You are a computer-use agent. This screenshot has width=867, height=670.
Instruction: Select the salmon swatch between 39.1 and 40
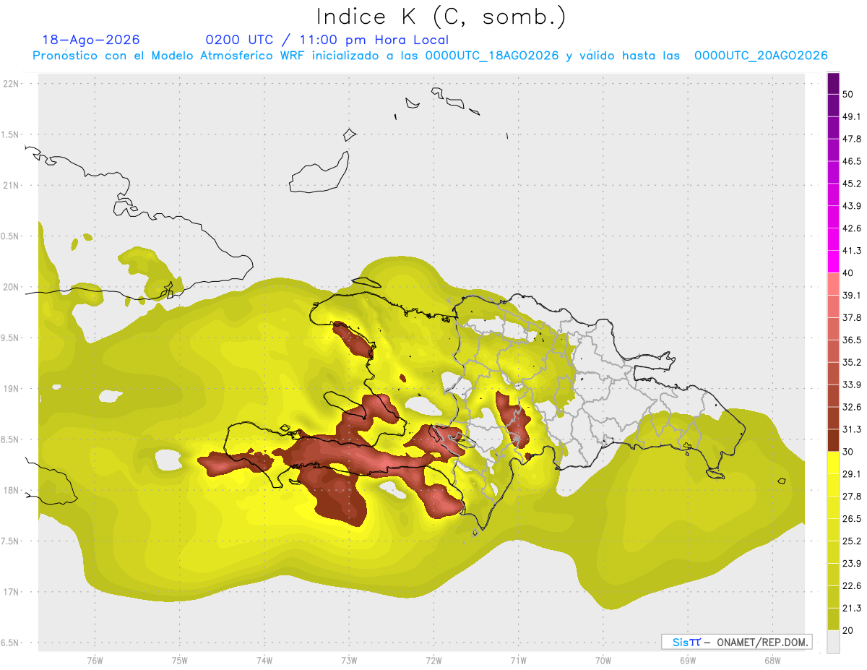833,284
